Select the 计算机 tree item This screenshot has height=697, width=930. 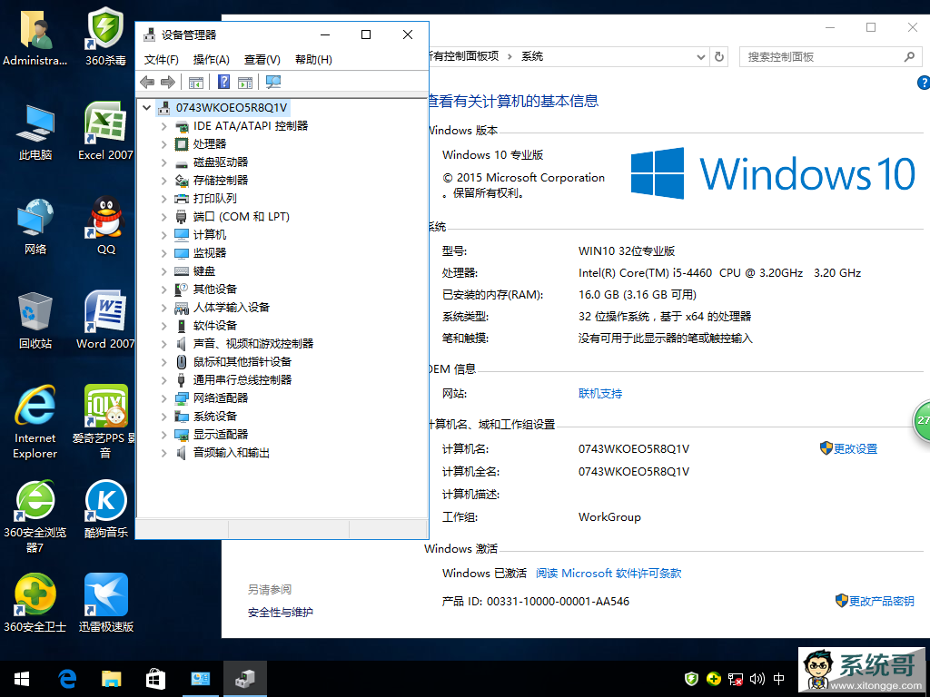210,235
